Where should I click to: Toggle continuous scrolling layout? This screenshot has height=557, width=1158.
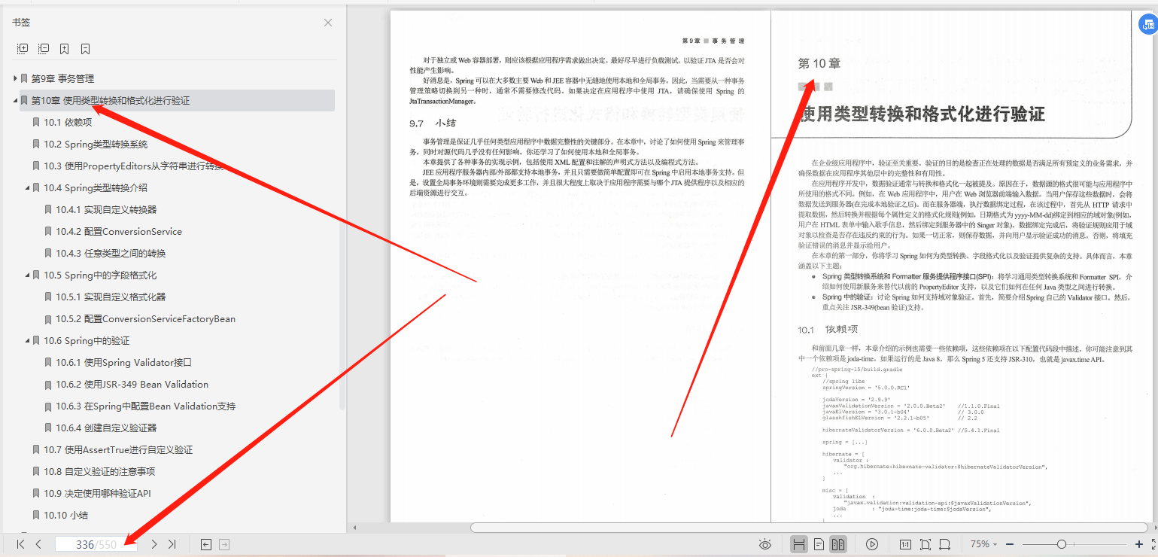[x=800, y=544]
